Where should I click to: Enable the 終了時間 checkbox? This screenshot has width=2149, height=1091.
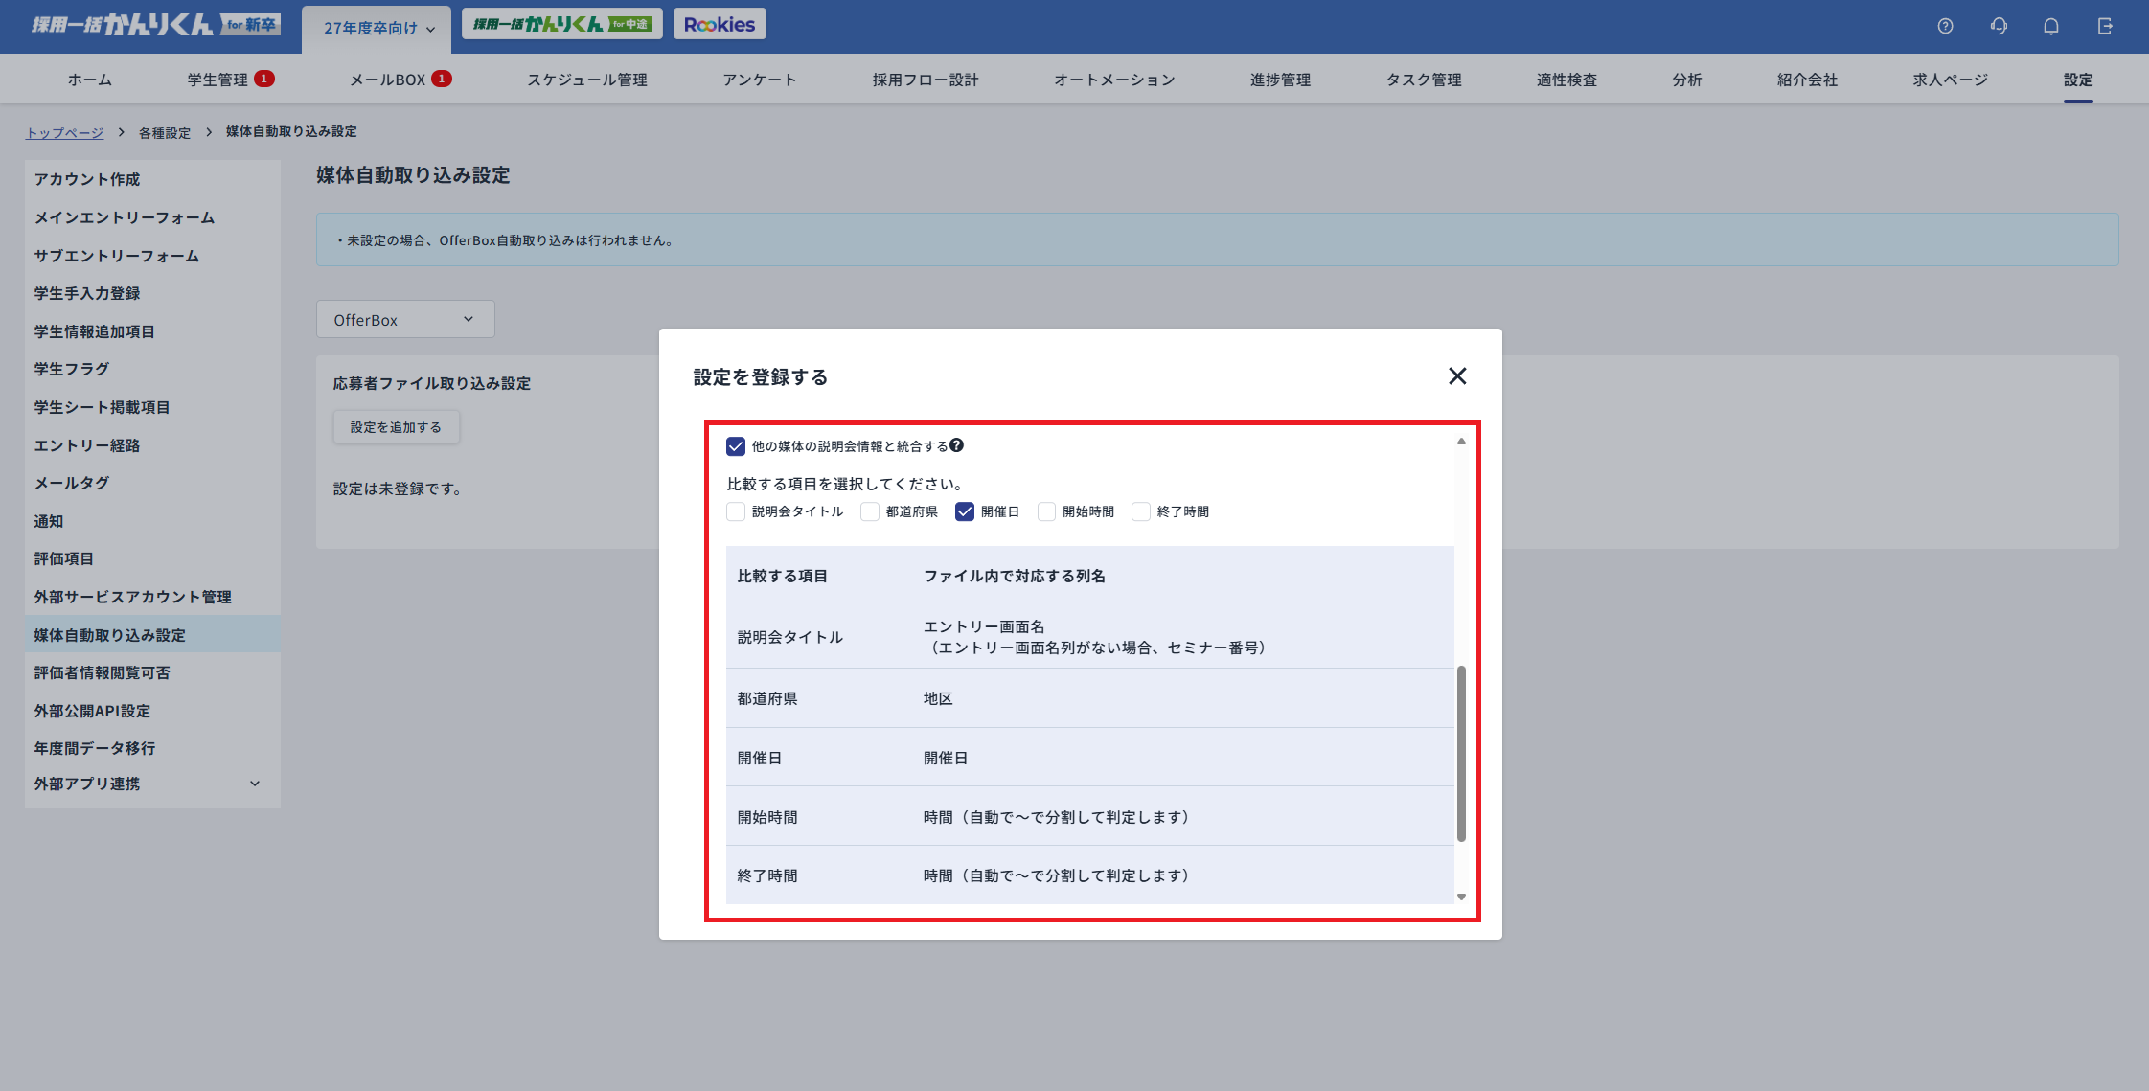[1141, 511]
